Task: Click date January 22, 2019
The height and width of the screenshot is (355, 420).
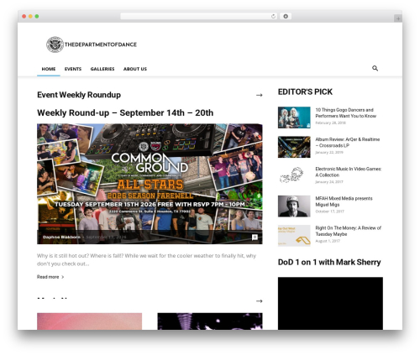Action: tap(329, 153)
